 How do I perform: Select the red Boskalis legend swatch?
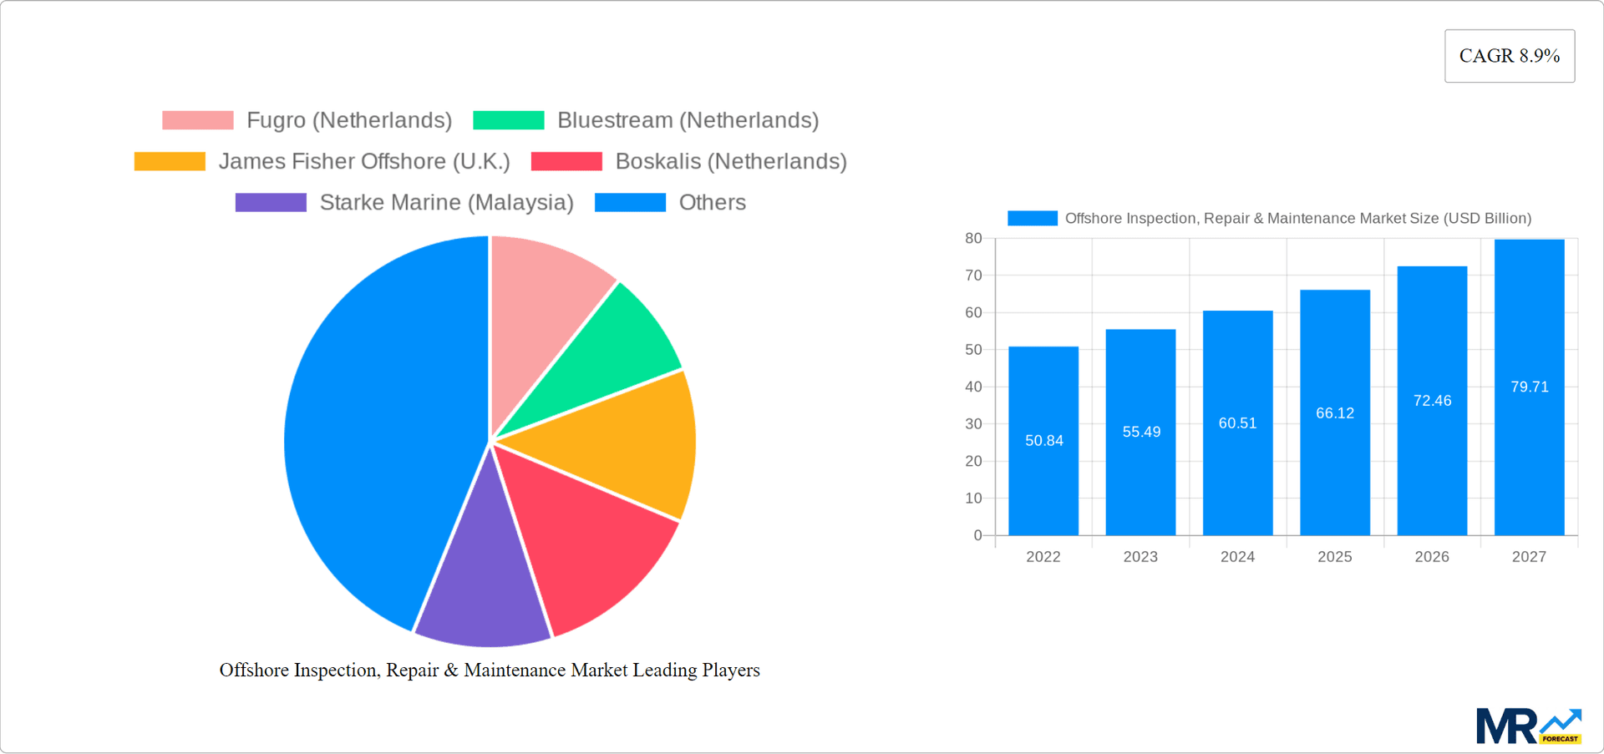point(567,160)
